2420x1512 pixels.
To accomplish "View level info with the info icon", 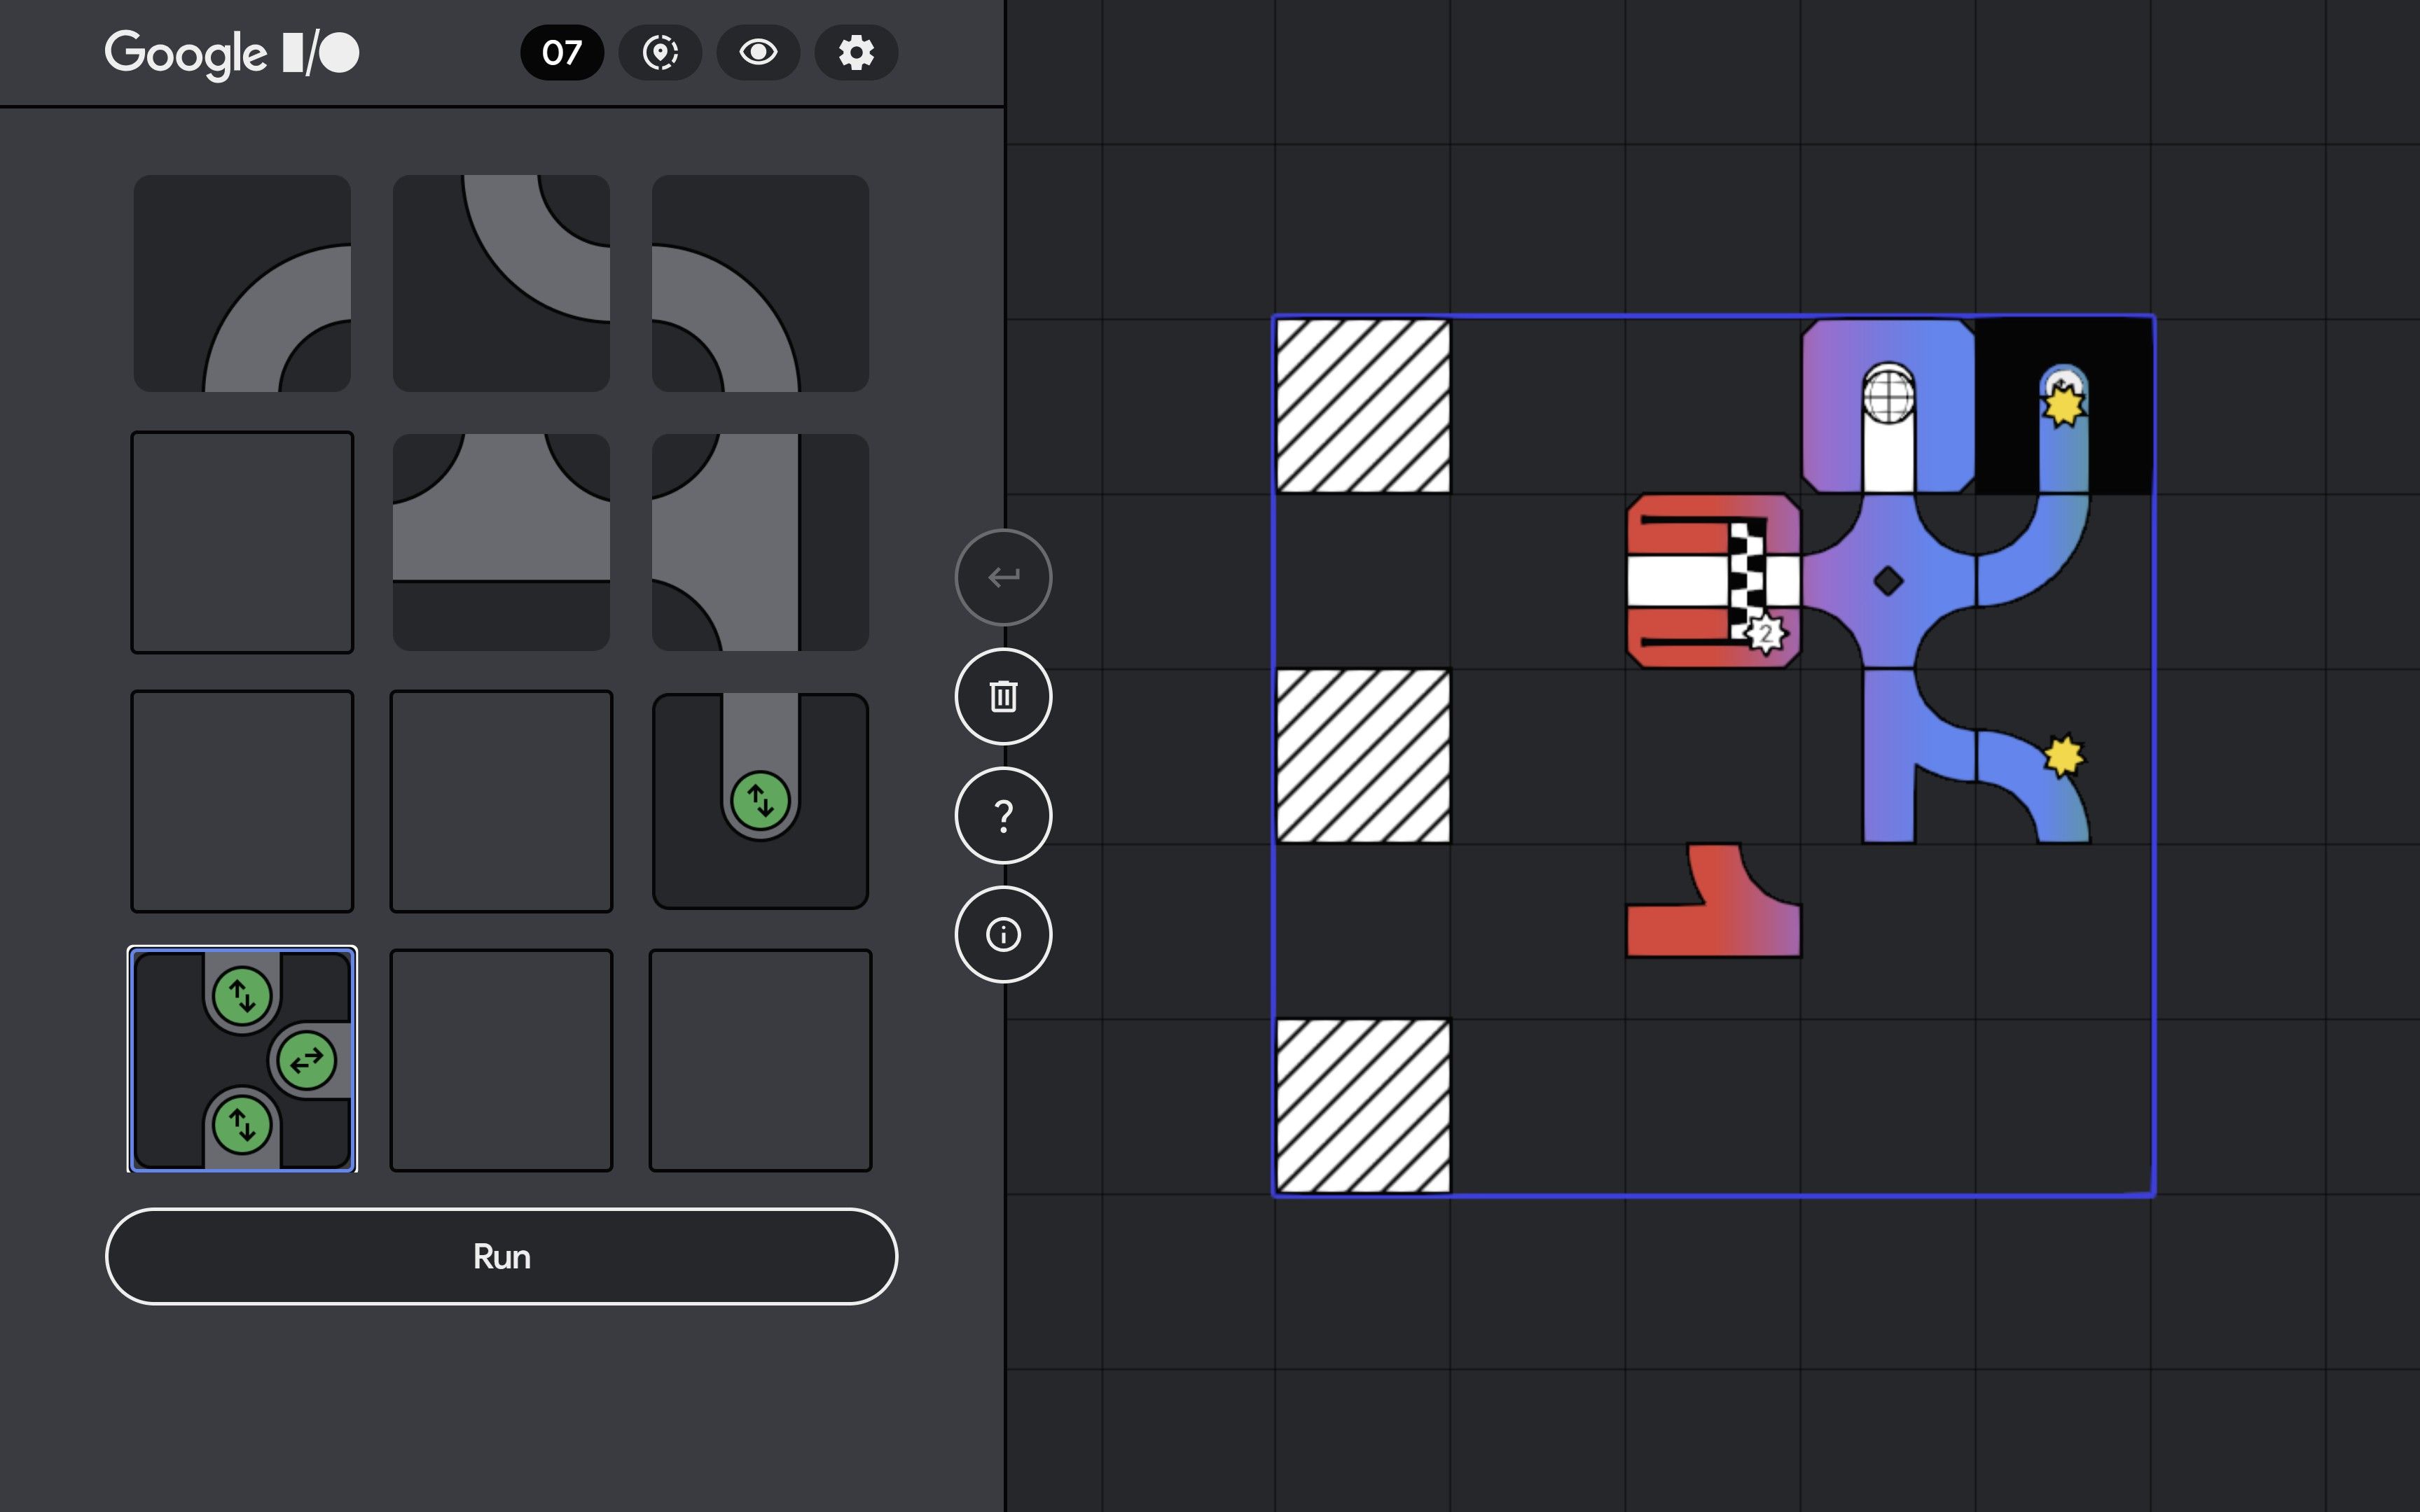I will coord(1002,934).
